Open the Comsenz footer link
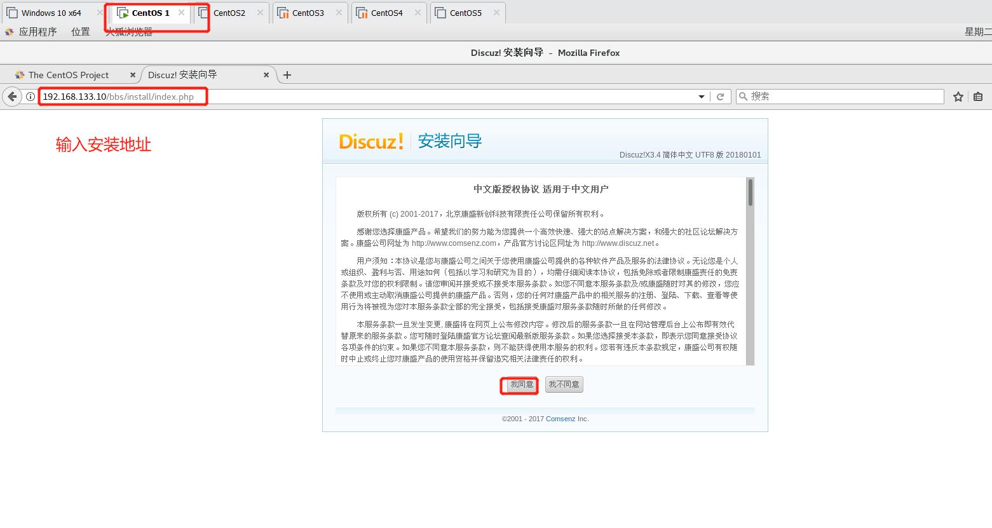This screenshot has height=528, width=992. pyautogui.click(x=561, y=419)
